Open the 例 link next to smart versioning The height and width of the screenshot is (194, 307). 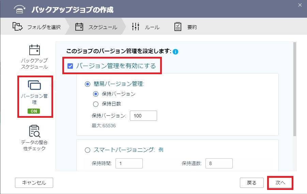click(161, 150)
